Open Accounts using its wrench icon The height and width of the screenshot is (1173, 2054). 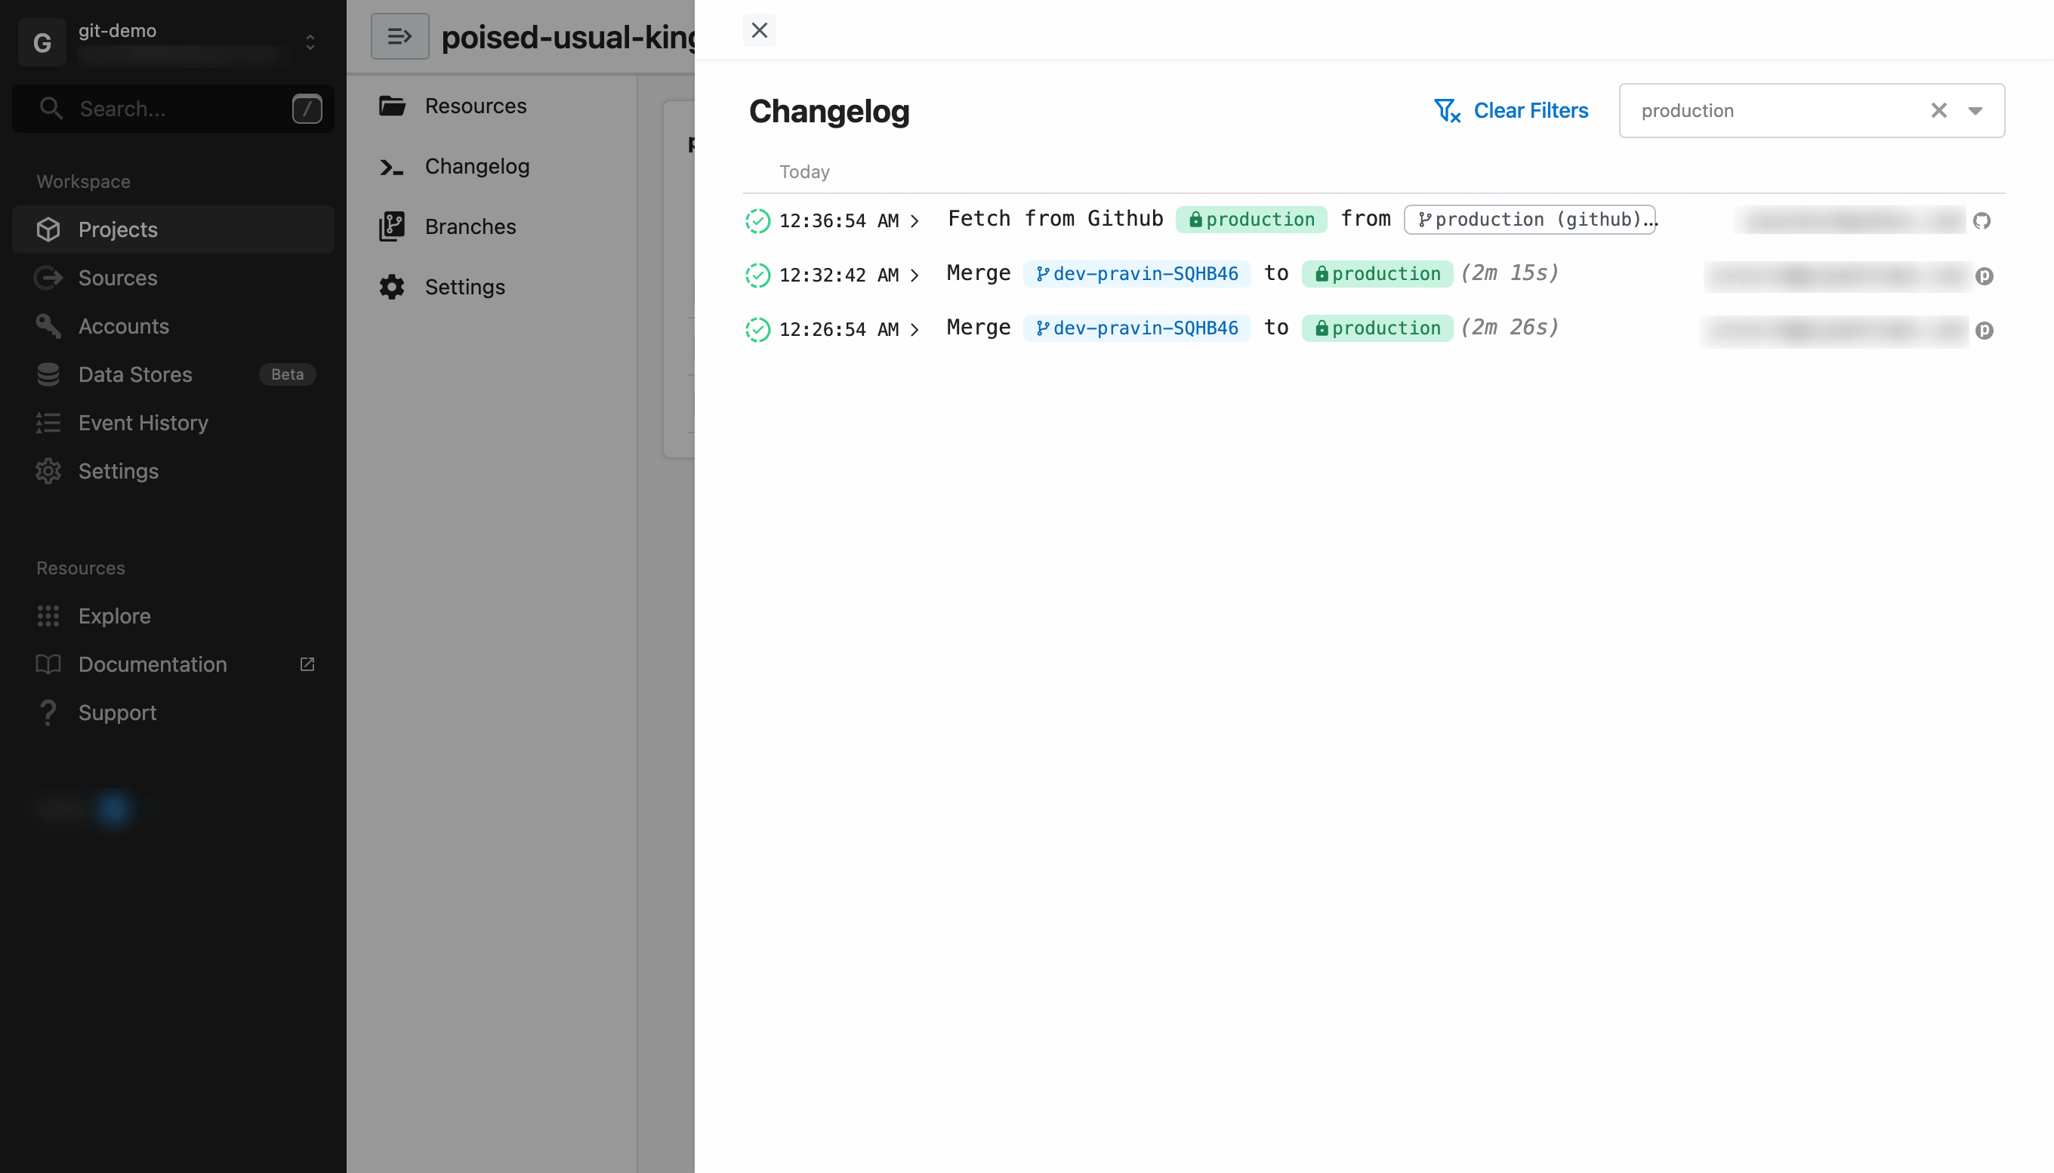pyautogui.click(x=48, y=325)
